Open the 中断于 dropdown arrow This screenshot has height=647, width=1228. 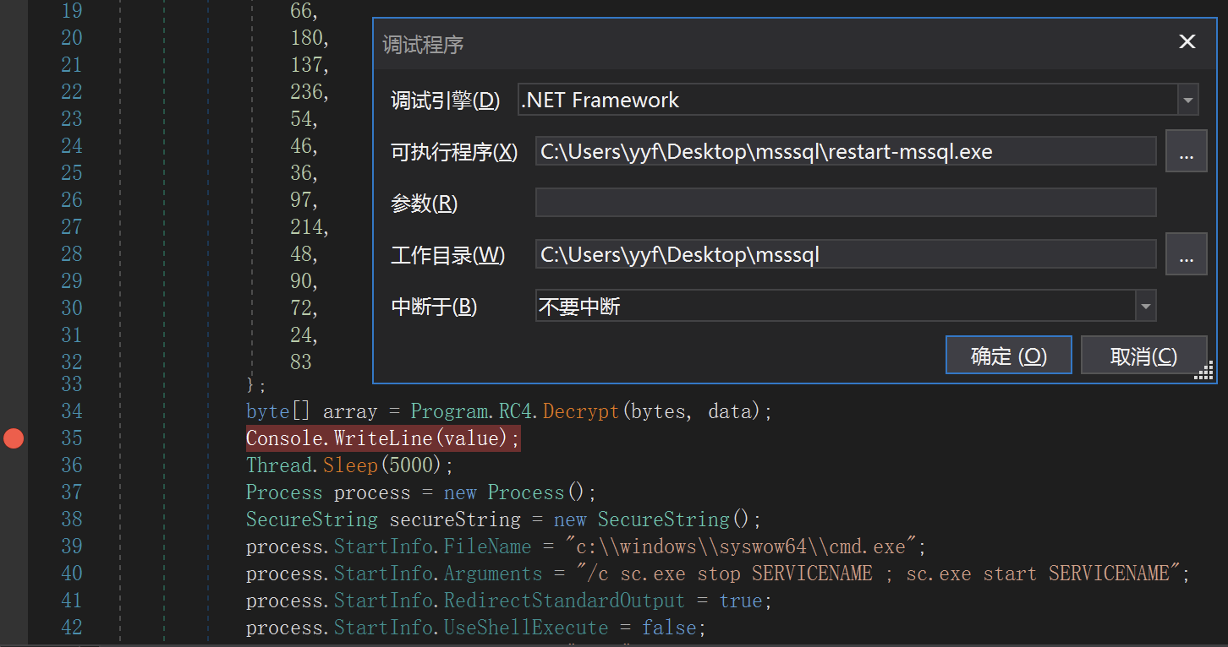1145,307
